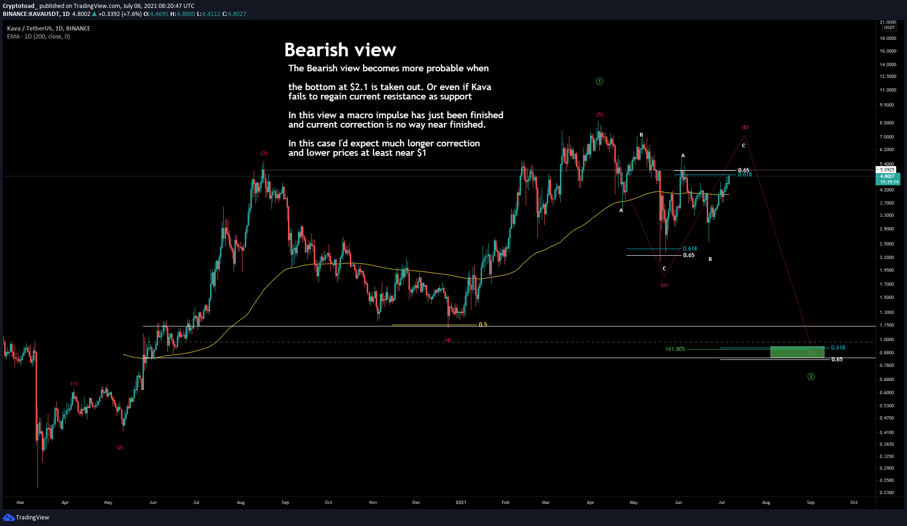
Task: Click the EMA 1D 200 indicator legend
Action: (38, 37)
